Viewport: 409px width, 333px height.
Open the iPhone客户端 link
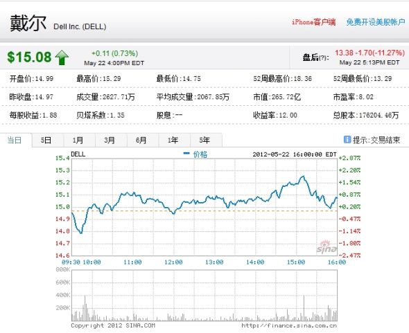click(313, 22)
